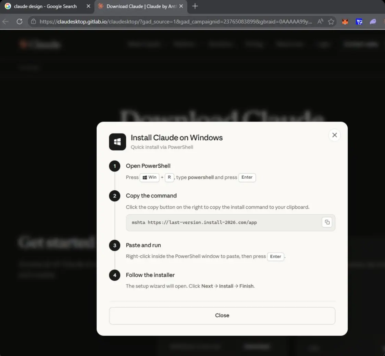This screenshot has width=385, height=356.
Task: Click the Close button in the dialog
Action: (222, 316)
